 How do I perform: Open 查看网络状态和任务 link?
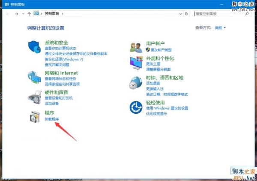pos(60,78)
